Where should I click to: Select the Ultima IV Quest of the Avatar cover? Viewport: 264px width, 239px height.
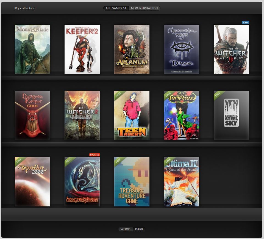coord(182,182)
